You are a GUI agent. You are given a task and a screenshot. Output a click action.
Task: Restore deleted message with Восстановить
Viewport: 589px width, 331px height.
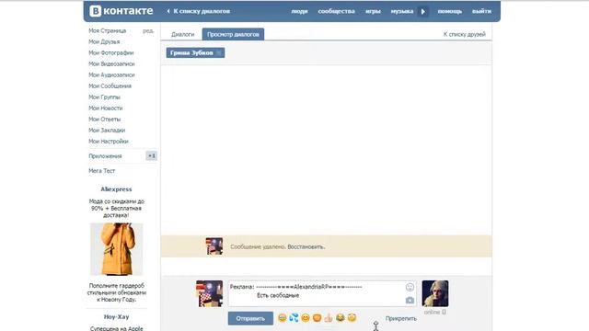click(306, 247)
